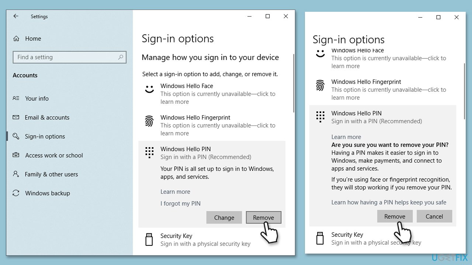The height and width of the screenshot is (265, 472).
Task: Click the Security Key USB icon in right window
Action: pyautogui.click(x=320, y=238)
